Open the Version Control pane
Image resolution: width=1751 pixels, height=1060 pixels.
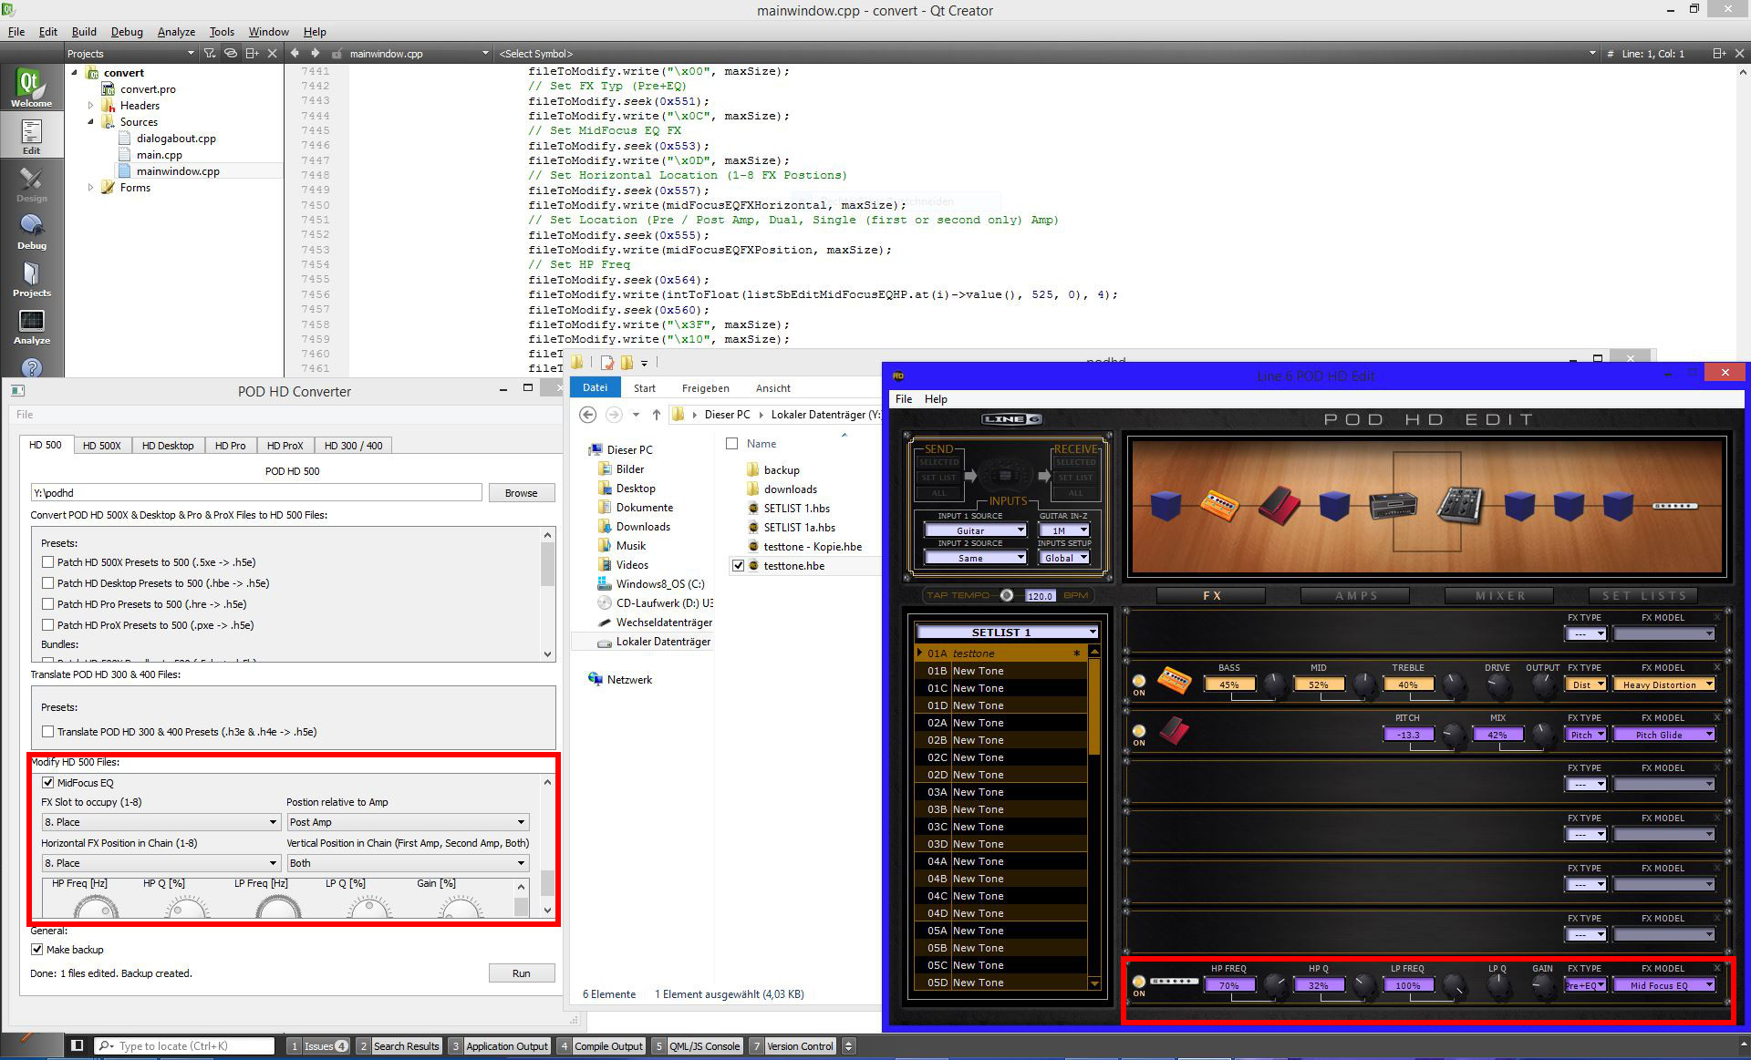point(792,1046)
